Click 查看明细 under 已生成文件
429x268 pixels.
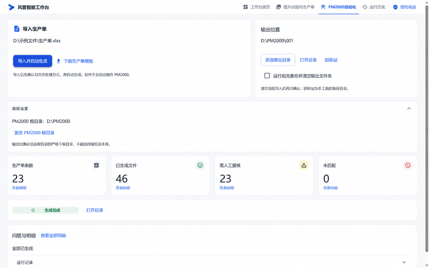point(123,188)
